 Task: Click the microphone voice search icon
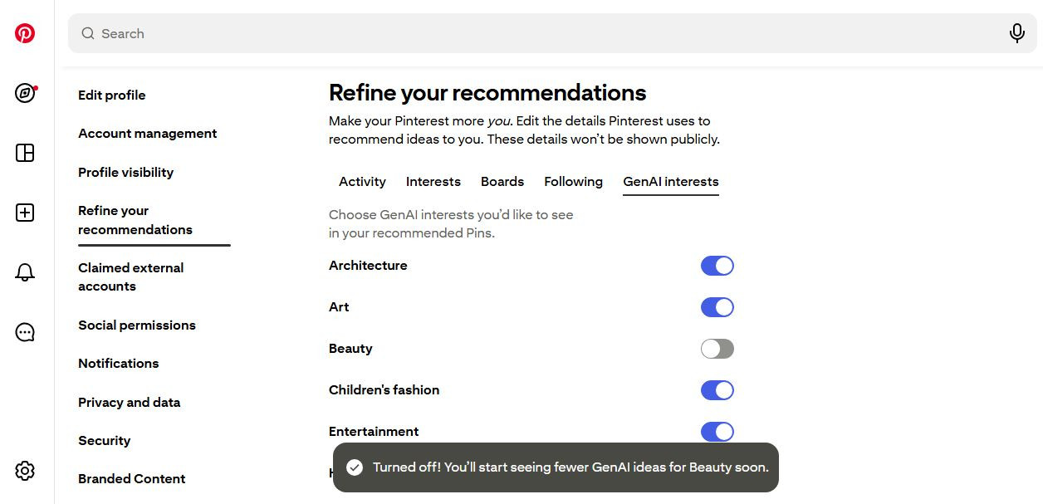point(1016,33)
